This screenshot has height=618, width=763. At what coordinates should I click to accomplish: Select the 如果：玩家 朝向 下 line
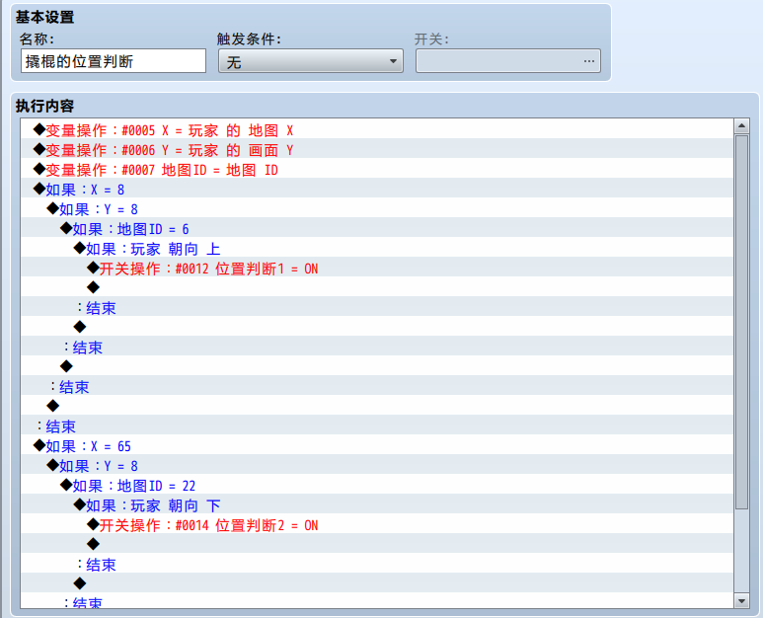(377, 504)
